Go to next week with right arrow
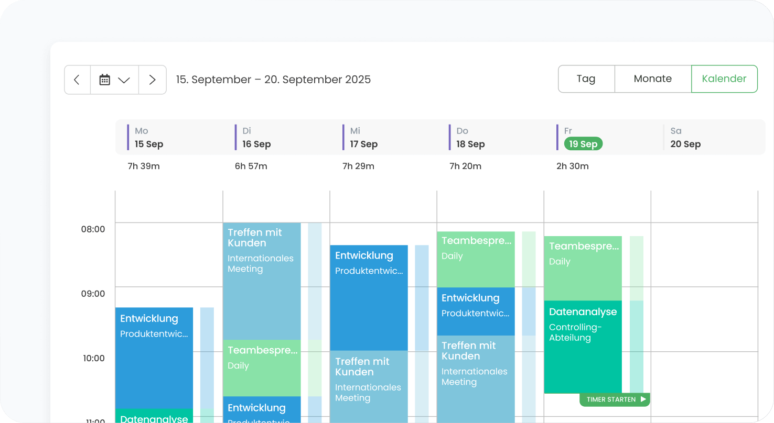 (153, 80)
